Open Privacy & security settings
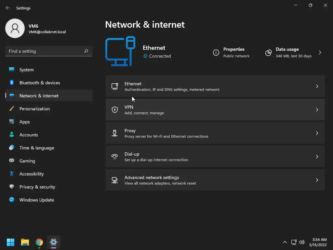Screen dimensions: 333x250 coord(37,187)
